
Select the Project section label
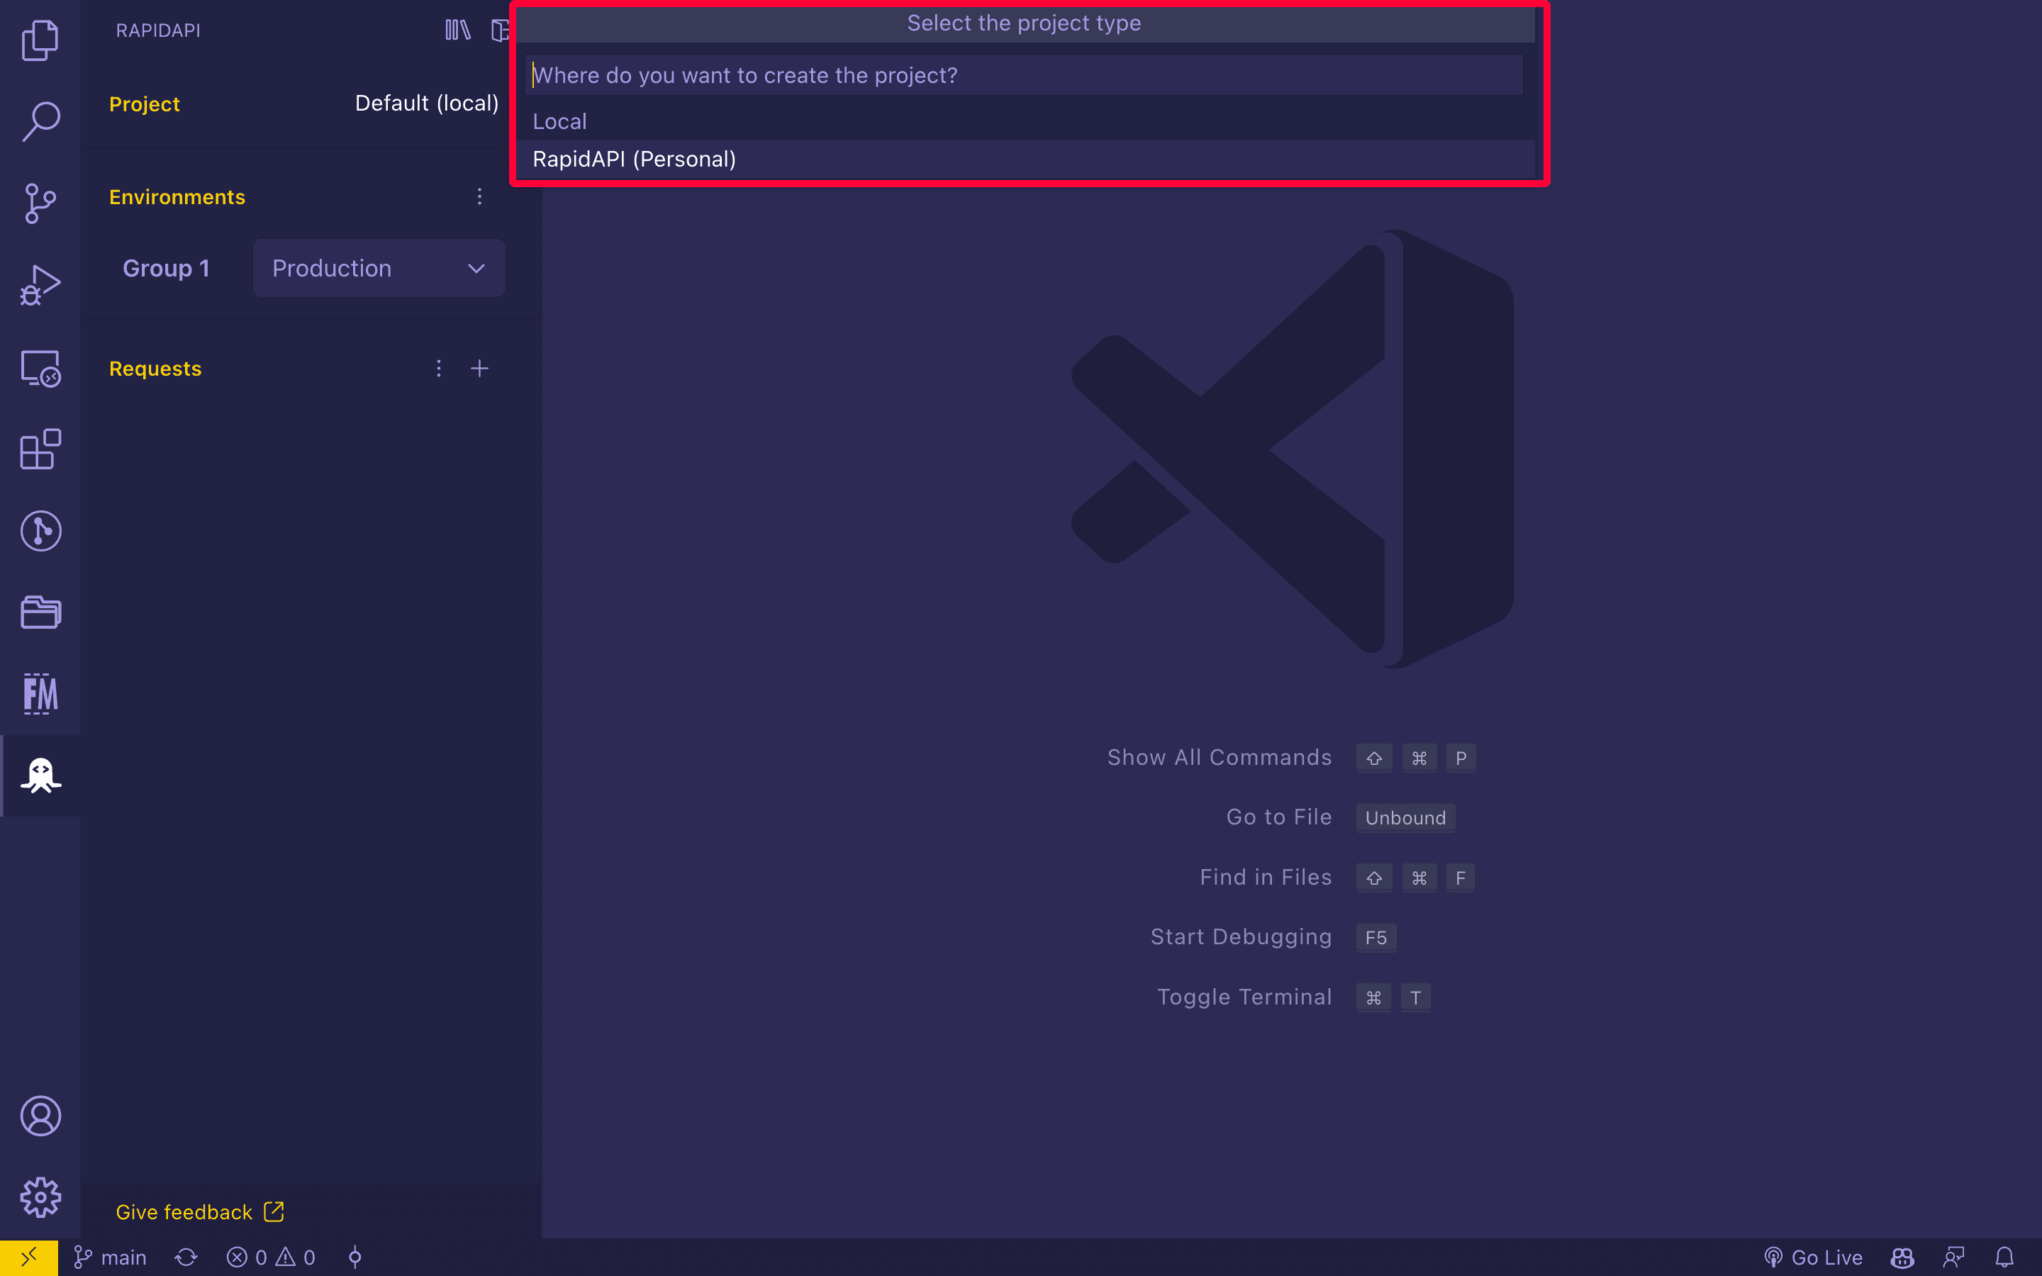pyautogui.click(x=143, y=104)
